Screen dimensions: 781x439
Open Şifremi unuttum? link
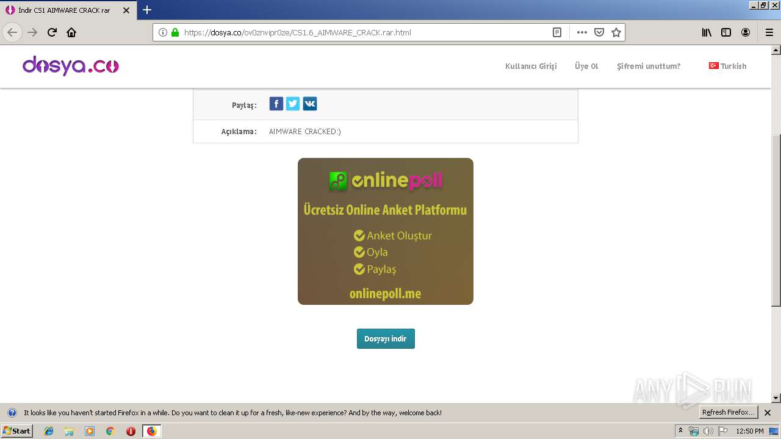(649, 66)
